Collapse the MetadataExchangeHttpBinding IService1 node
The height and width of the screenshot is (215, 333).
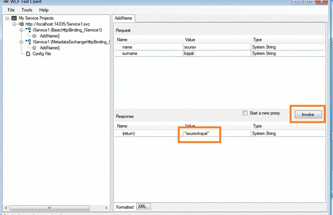tap(21, 42)
